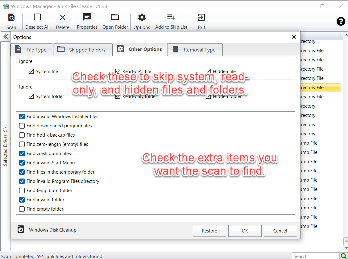Click the Delete toolbar icon
348x259 pixels.
[63, 17]
